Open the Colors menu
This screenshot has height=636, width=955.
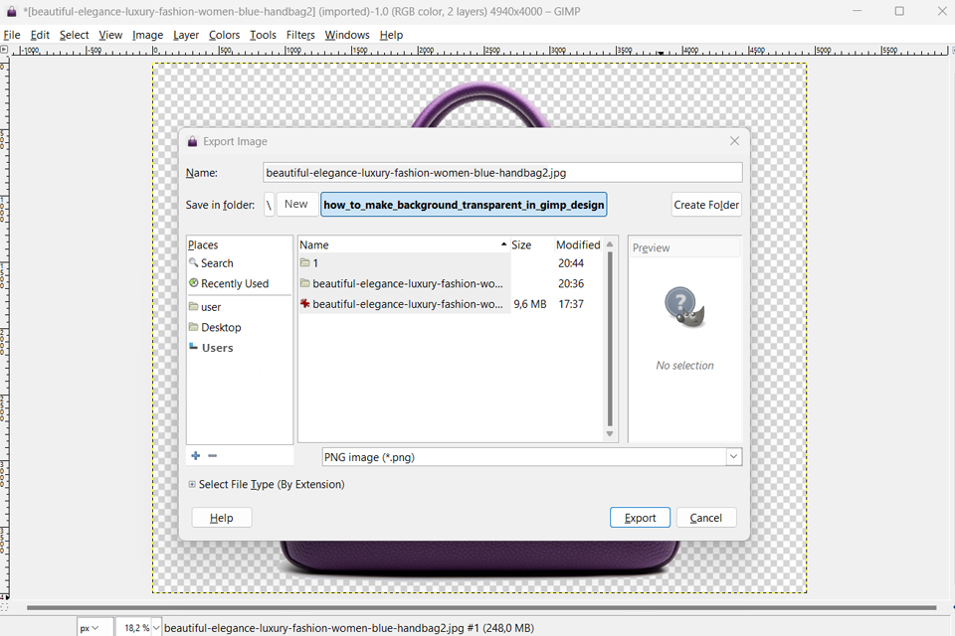click(224, 35)
